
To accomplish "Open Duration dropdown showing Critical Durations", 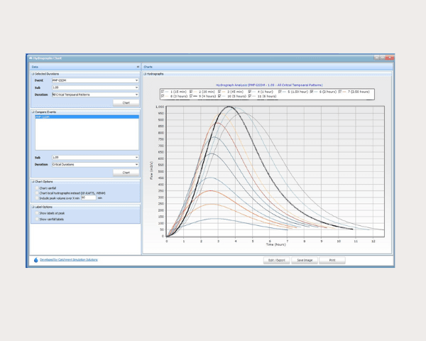I will pos(95,165).
